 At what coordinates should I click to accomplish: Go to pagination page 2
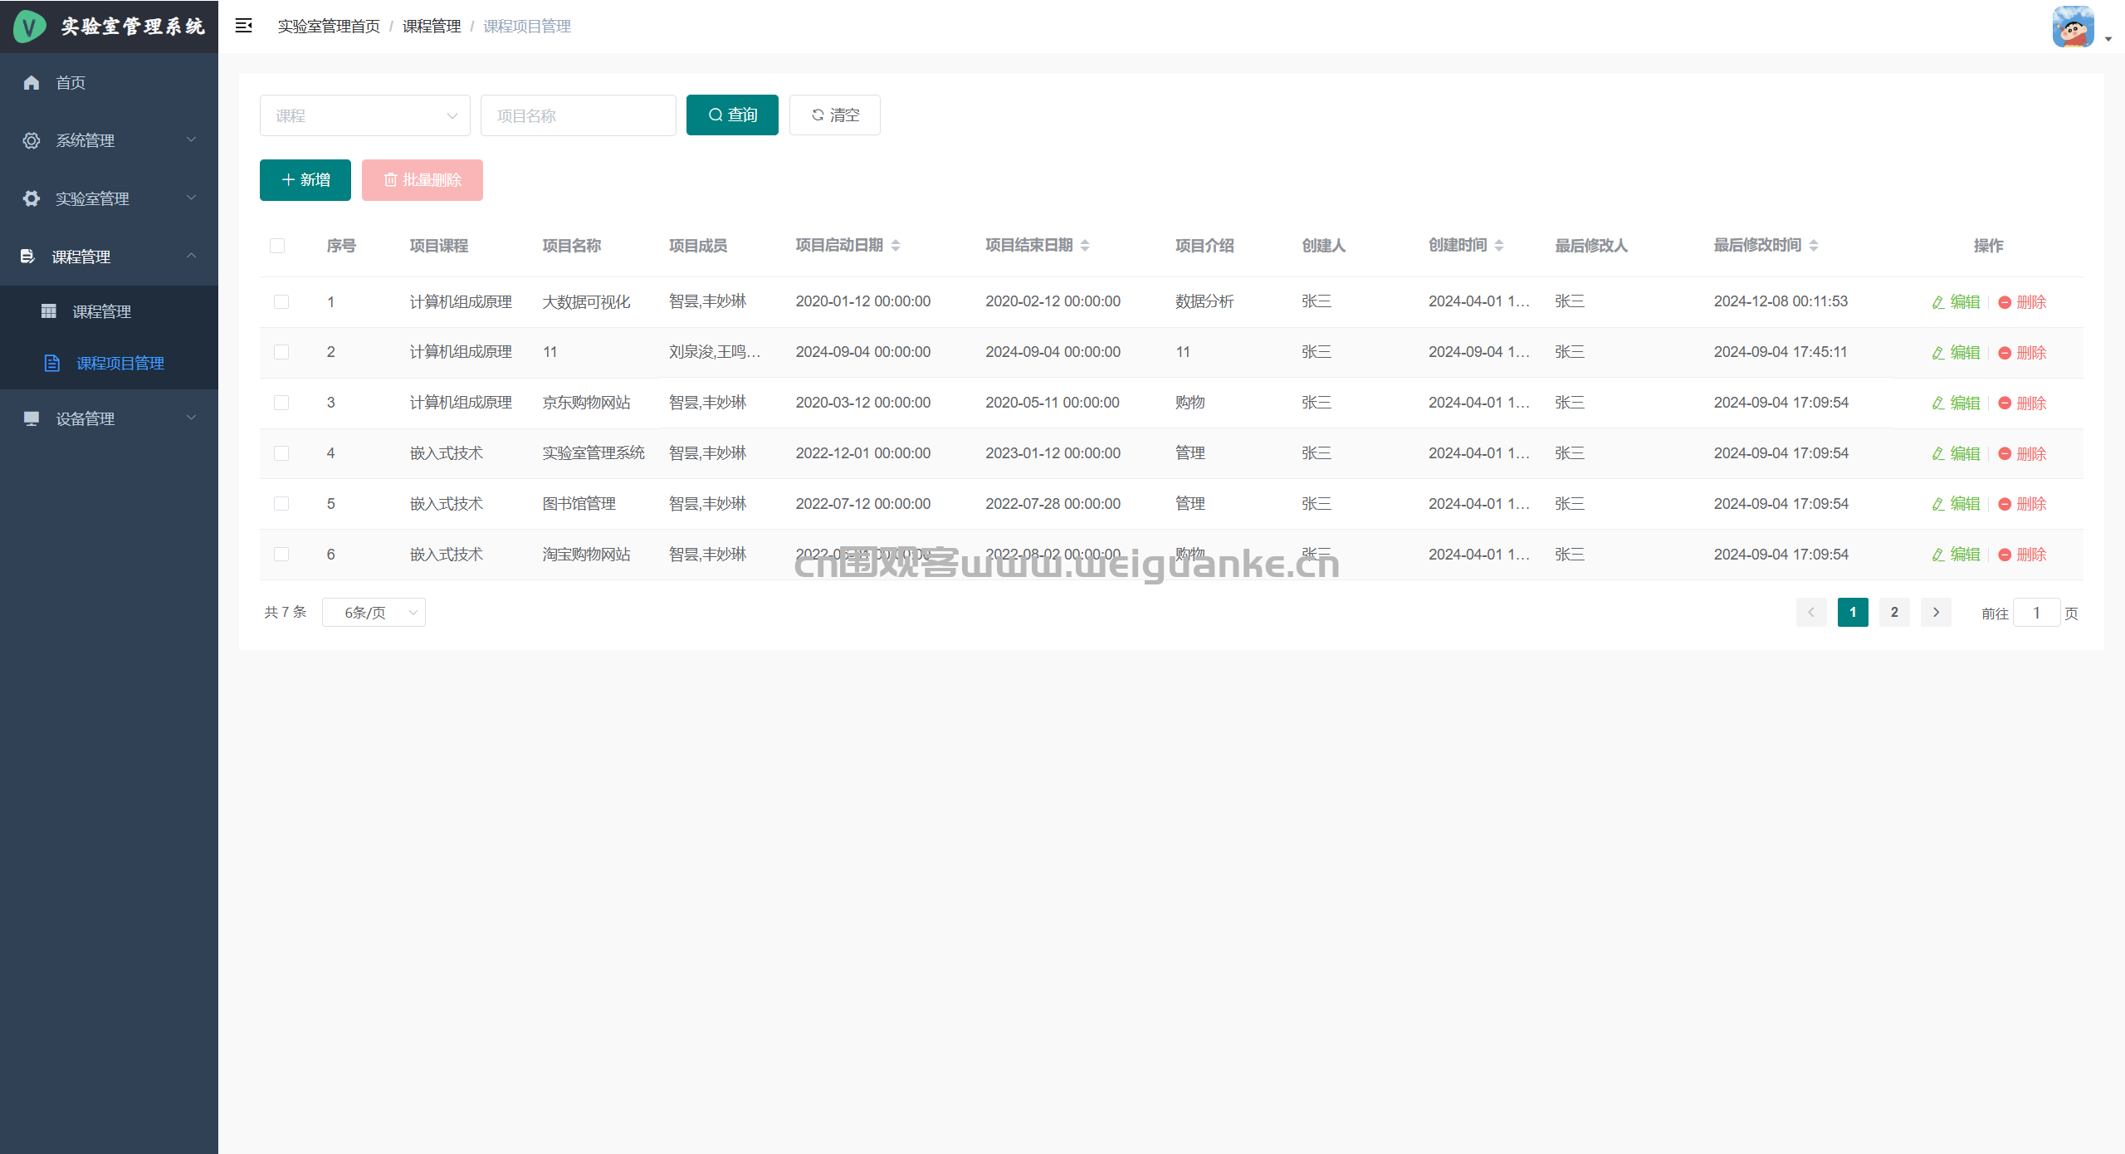1894,613
